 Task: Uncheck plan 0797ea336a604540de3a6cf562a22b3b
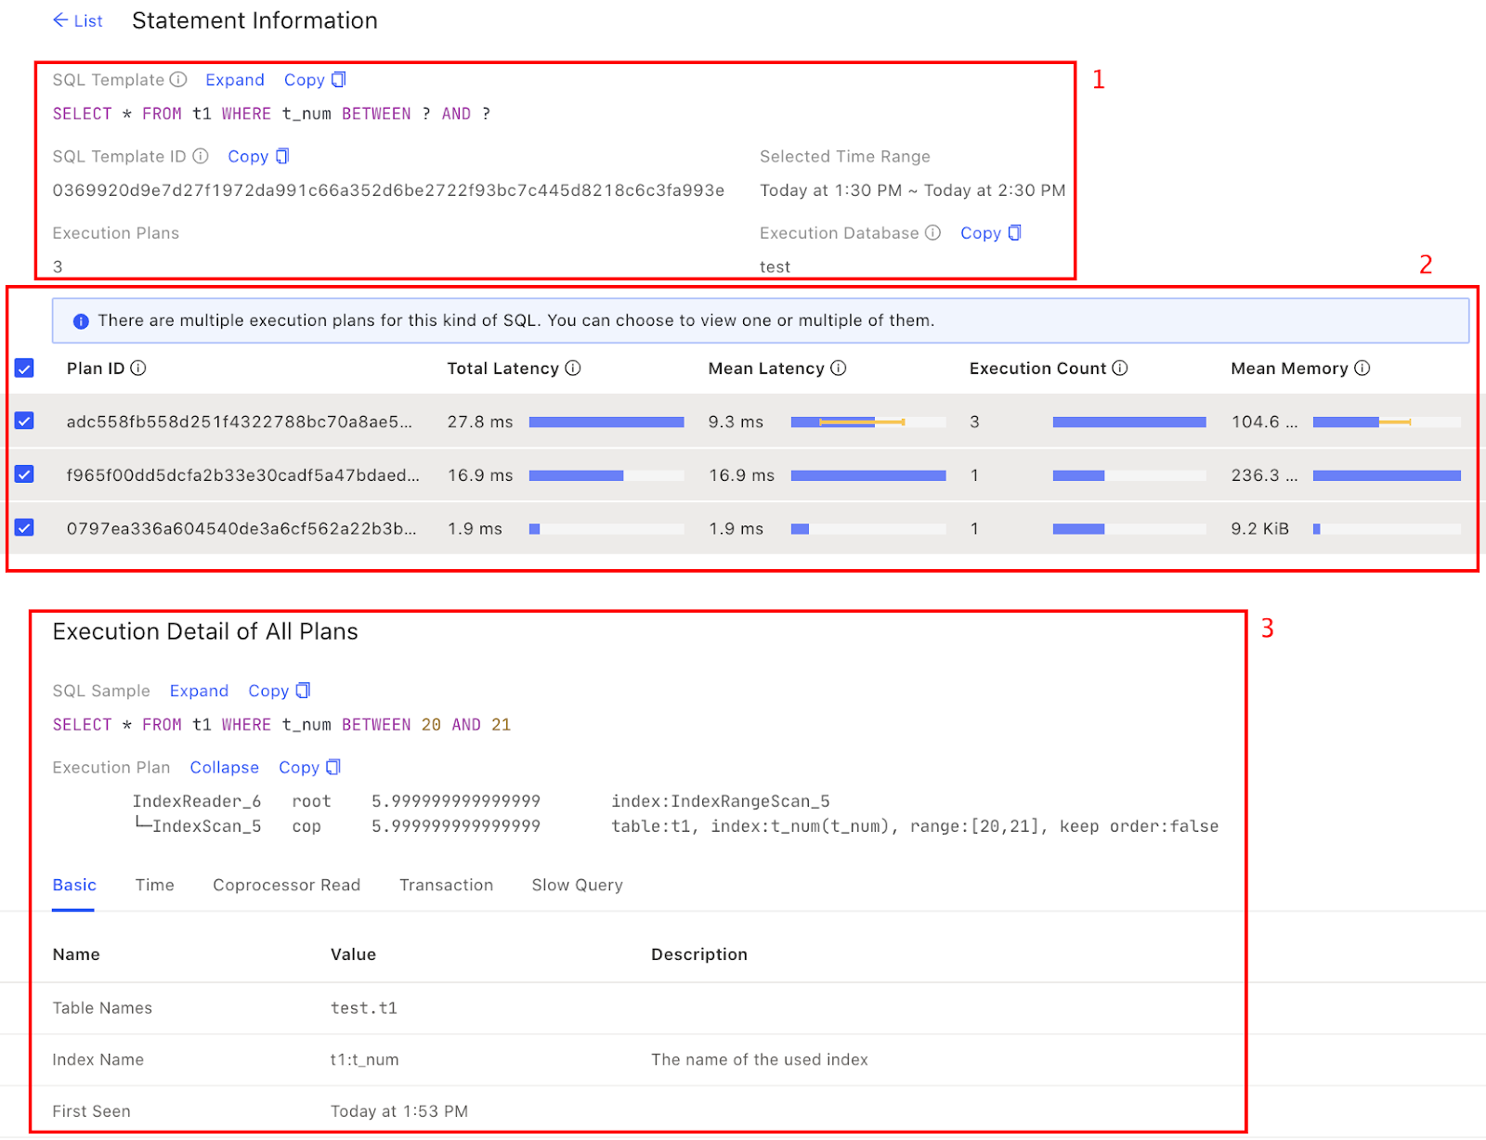(x=24, y=528)
